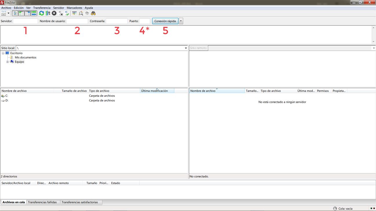
Task: Click the Servidor input field
Action: pyautogui.click(x=26, y=21)
